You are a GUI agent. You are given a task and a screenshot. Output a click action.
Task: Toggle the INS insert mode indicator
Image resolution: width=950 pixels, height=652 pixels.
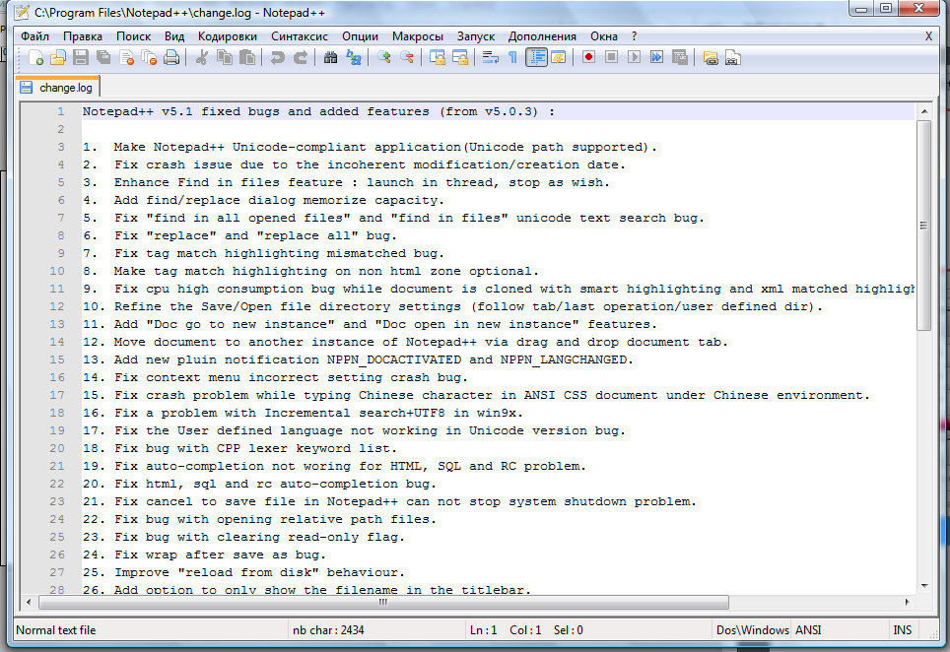coord(902,630)
